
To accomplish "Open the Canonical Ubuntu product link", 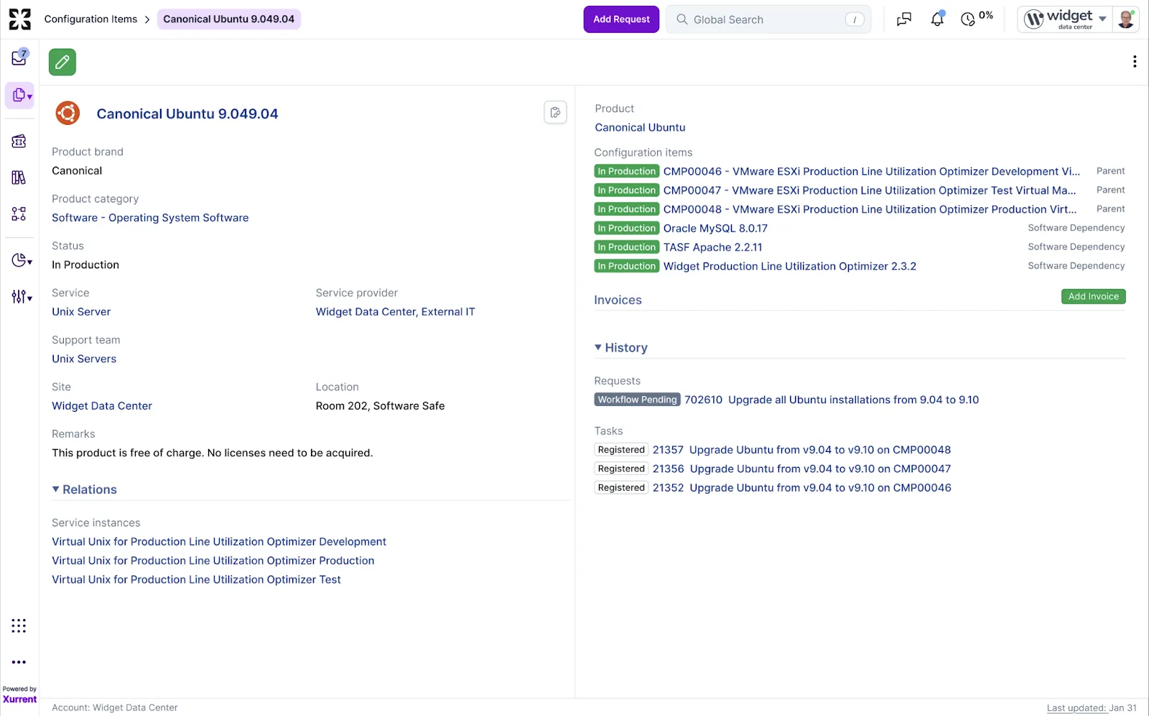I will [640, 128].
